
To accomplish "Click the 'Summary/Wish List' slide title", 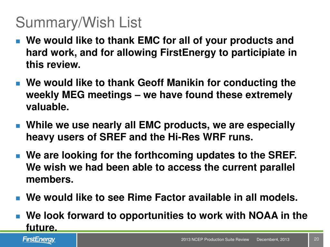I will click(x=79, y=22).
